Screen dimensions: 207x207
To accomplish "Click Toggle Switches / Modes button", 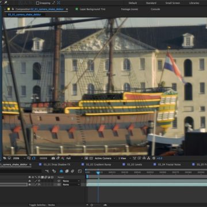I will (x=42, y=205).
